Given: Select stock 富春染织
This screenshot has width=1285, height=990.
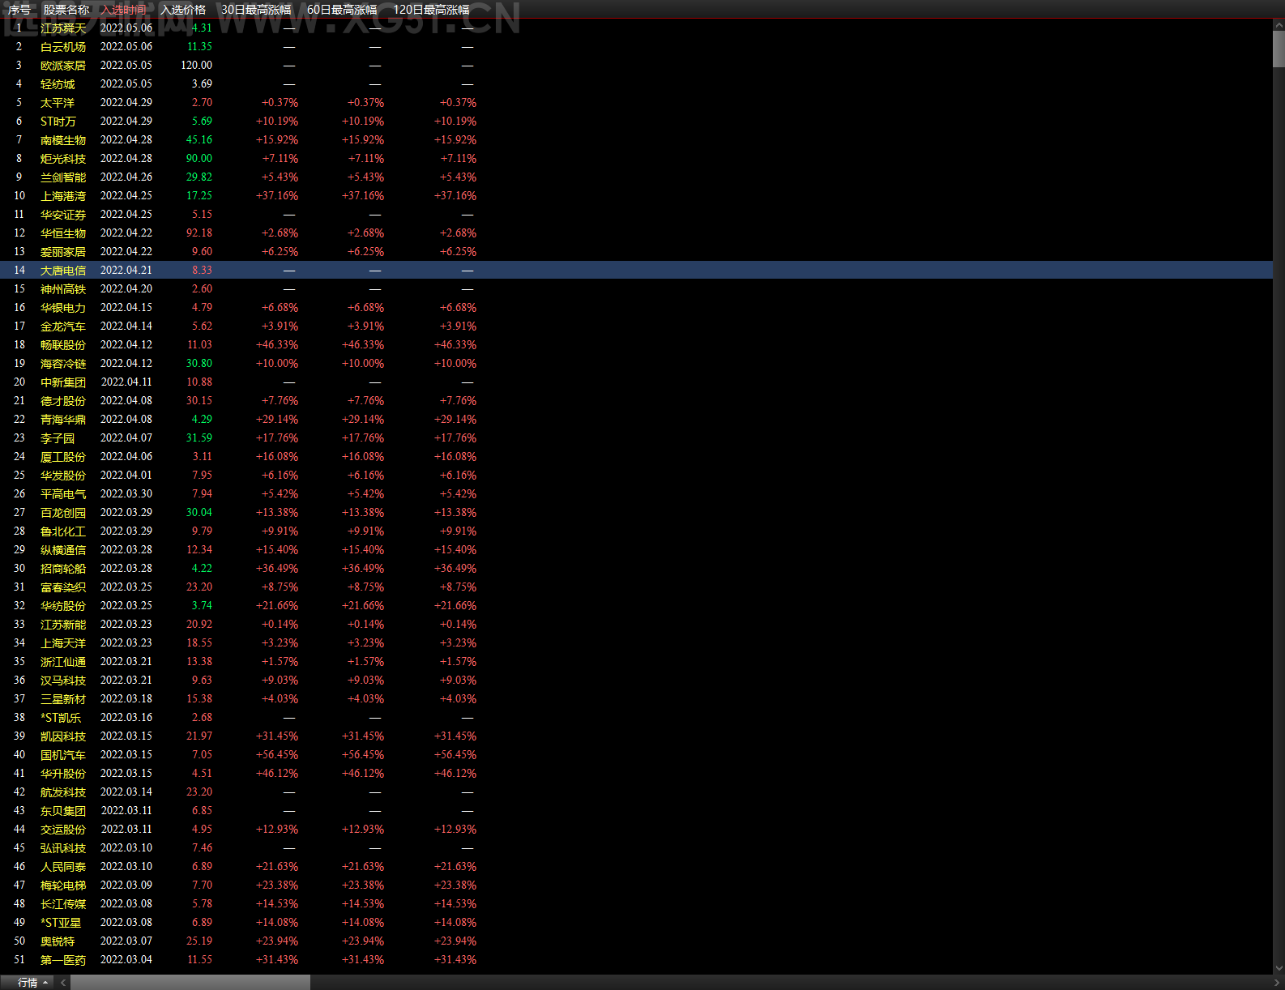Looking at the screenshot, I should [x=63, y=587].
